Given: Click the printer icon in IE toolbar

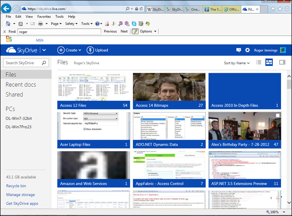Looking at the screenshot, I should click(40, 24).
